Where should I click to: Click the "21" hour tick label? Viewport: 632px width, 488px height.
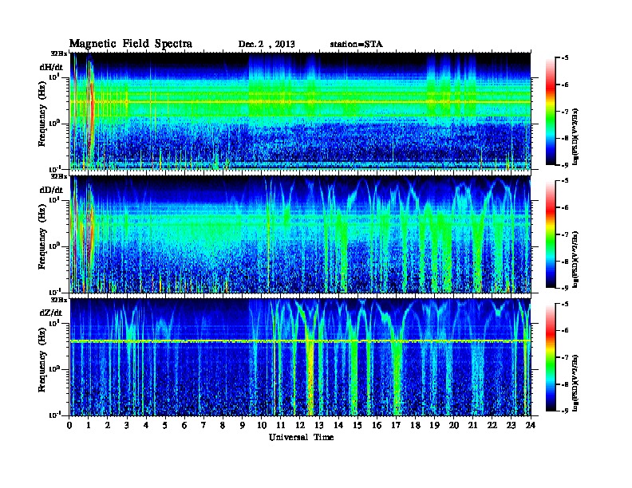click(472, 426)
